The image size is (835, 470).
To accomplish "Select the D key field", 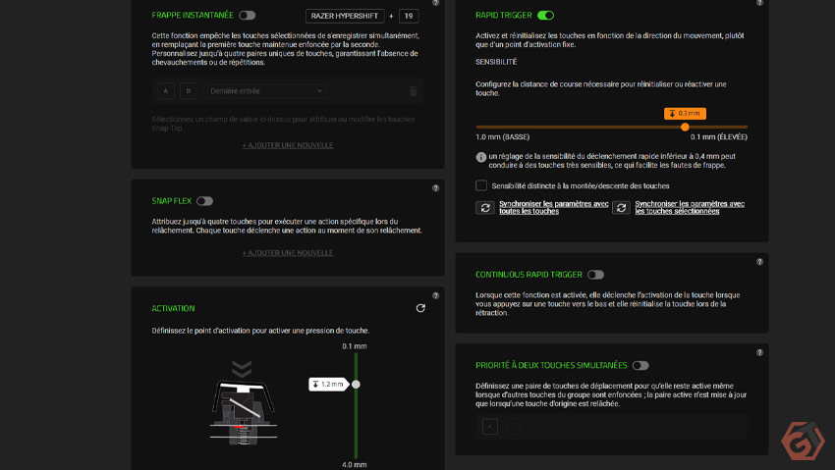I will (188, 91).
